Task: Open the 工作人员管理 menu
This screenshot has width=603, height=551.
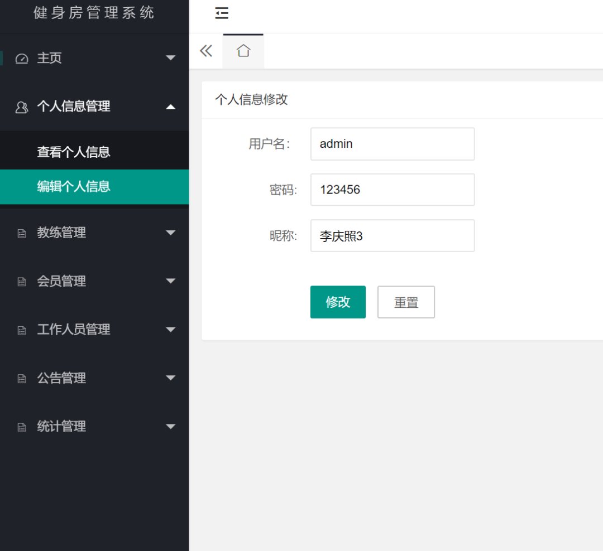Action: (x=74, y=330)
